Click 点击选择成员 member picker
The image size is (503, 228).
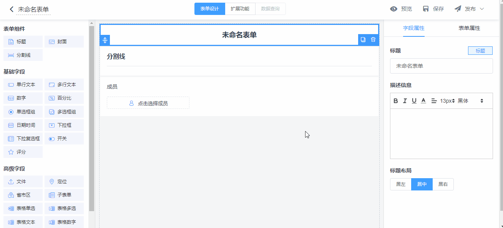148,103
